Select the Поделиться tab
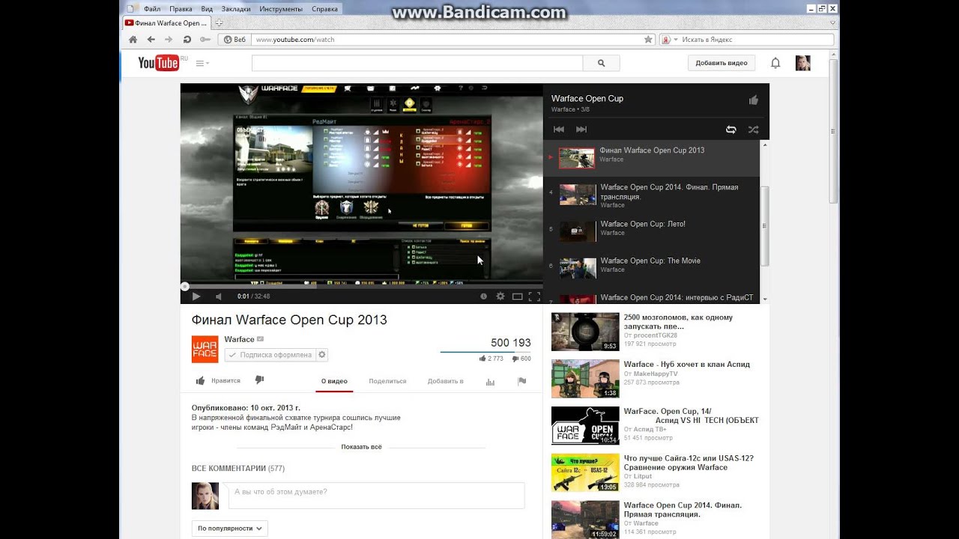 [x=387, y=381]
